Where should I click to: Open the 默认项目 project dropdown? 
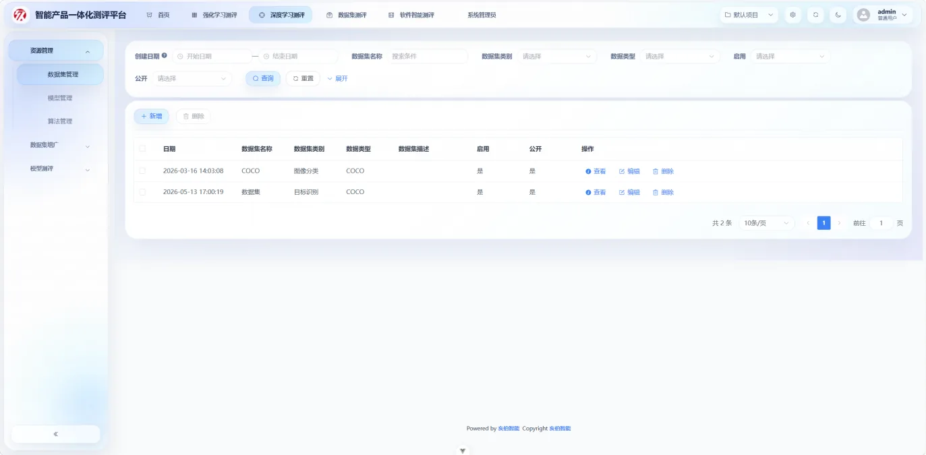click(x=749, y=15)
